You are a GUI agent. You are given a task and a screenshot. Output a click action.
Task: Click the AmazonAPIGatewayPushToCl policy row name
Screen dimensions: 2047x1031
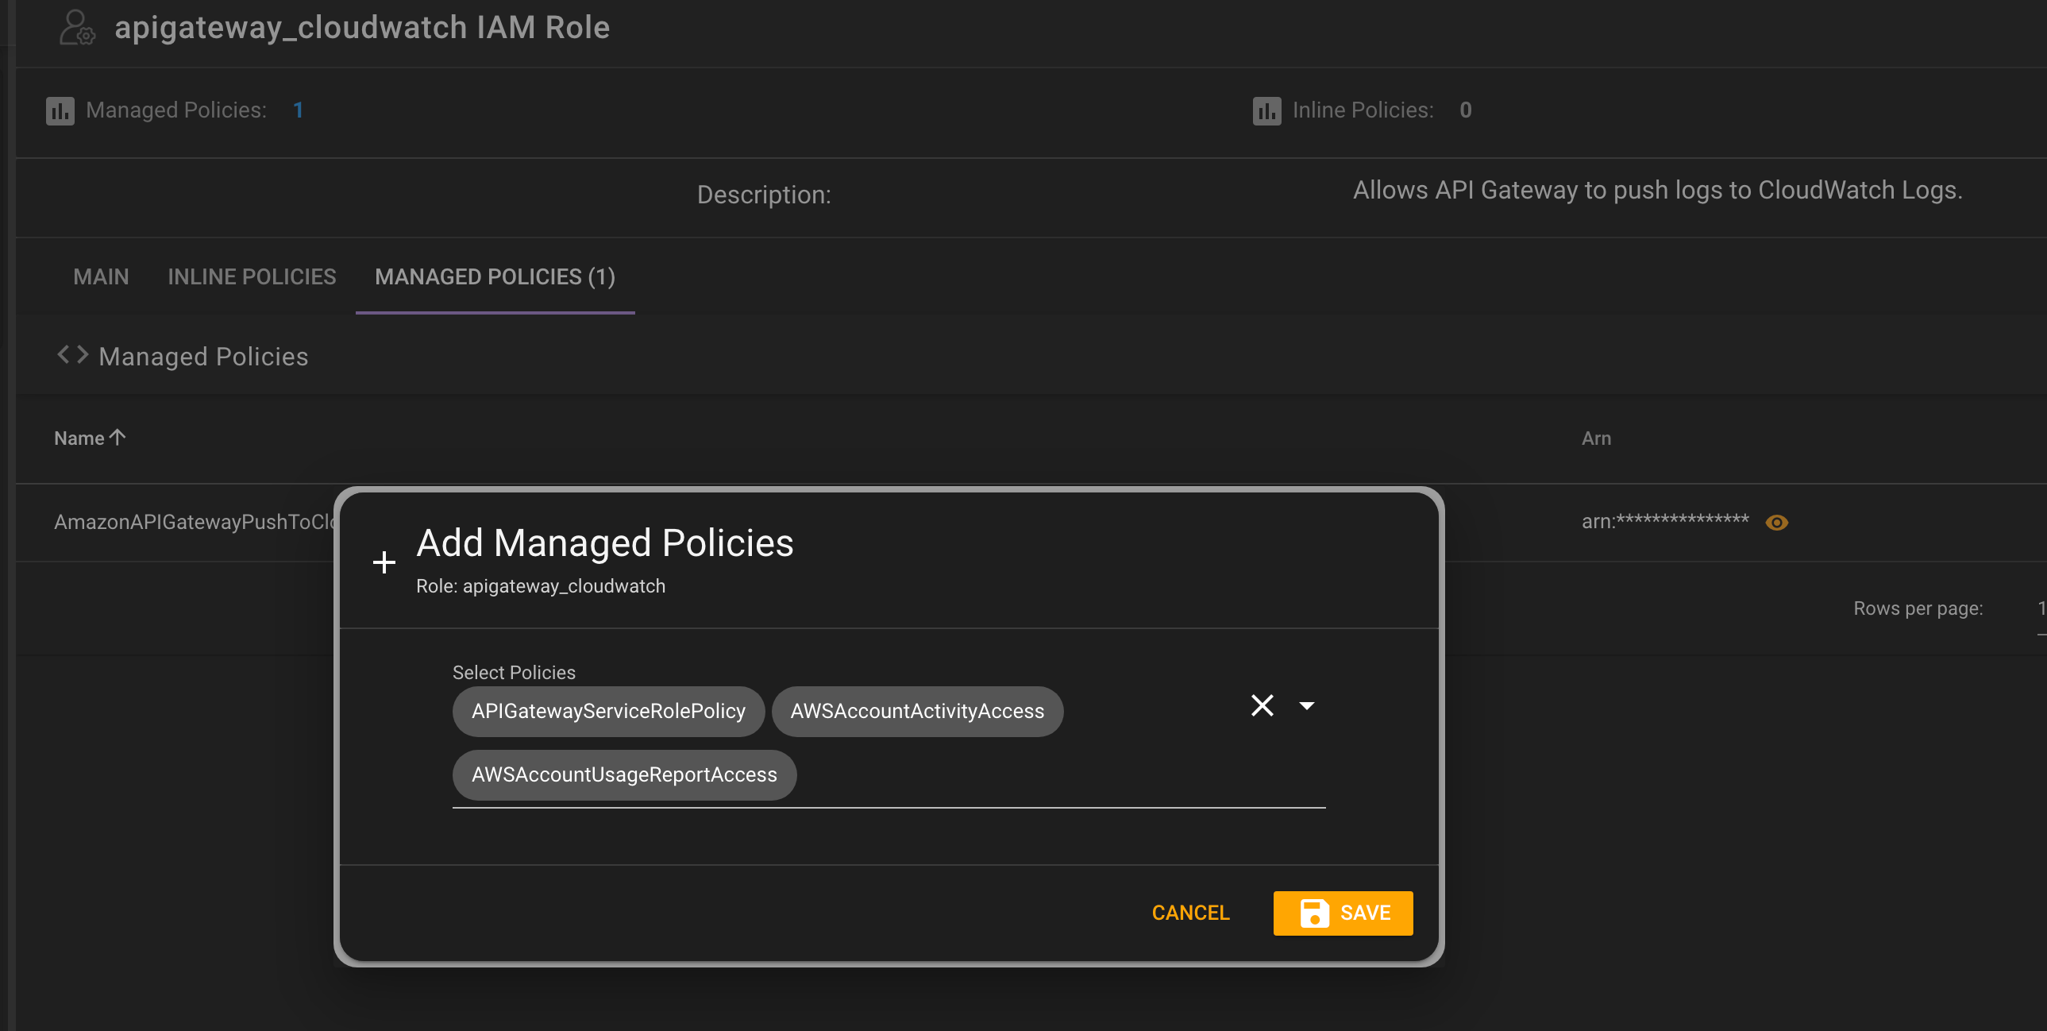(x=195, y=522)
